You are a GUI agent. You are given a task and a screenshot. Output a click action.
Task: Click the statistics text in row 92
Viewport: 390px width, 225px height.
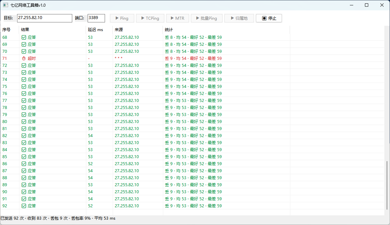193,206
